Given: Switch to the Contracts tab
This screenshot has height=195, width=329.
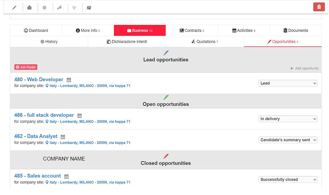Looking at the screenshot, I should (x=192, y=30).
